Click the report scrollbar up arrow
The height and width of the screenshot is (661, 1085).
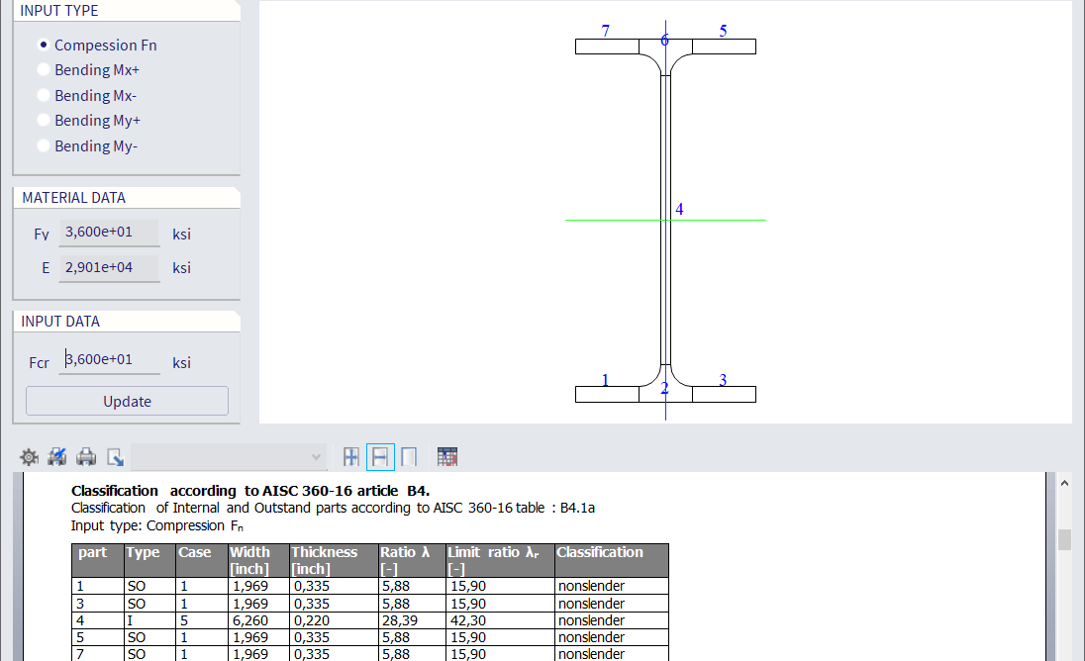(1065, 484)
